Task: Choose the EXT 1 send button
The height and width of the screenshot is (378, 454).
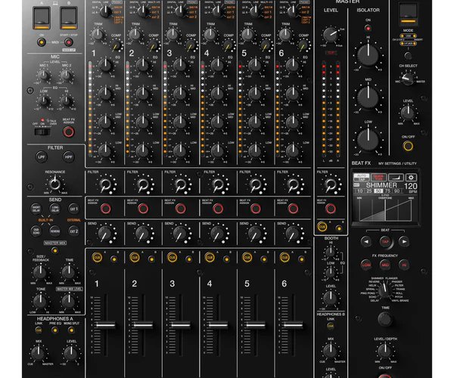Action: 74,209
